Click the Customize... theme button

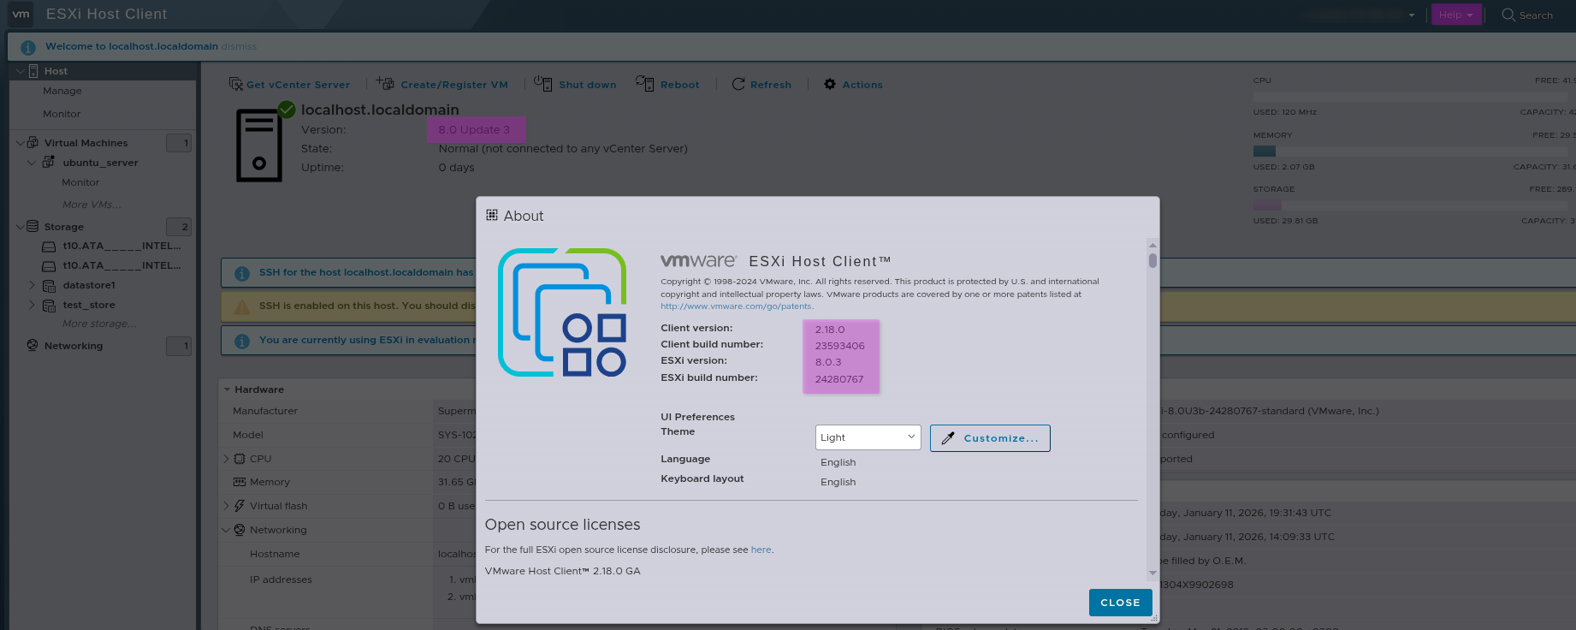click(990, 438)
